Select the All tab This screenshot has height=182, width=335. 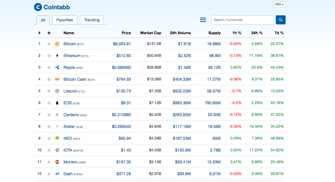43,20
